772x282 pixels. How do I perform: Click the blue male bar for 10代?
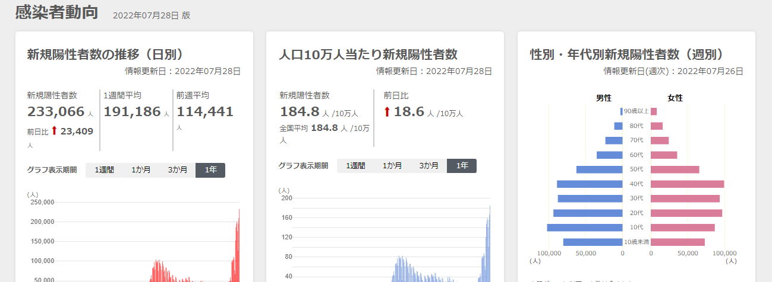584,227
